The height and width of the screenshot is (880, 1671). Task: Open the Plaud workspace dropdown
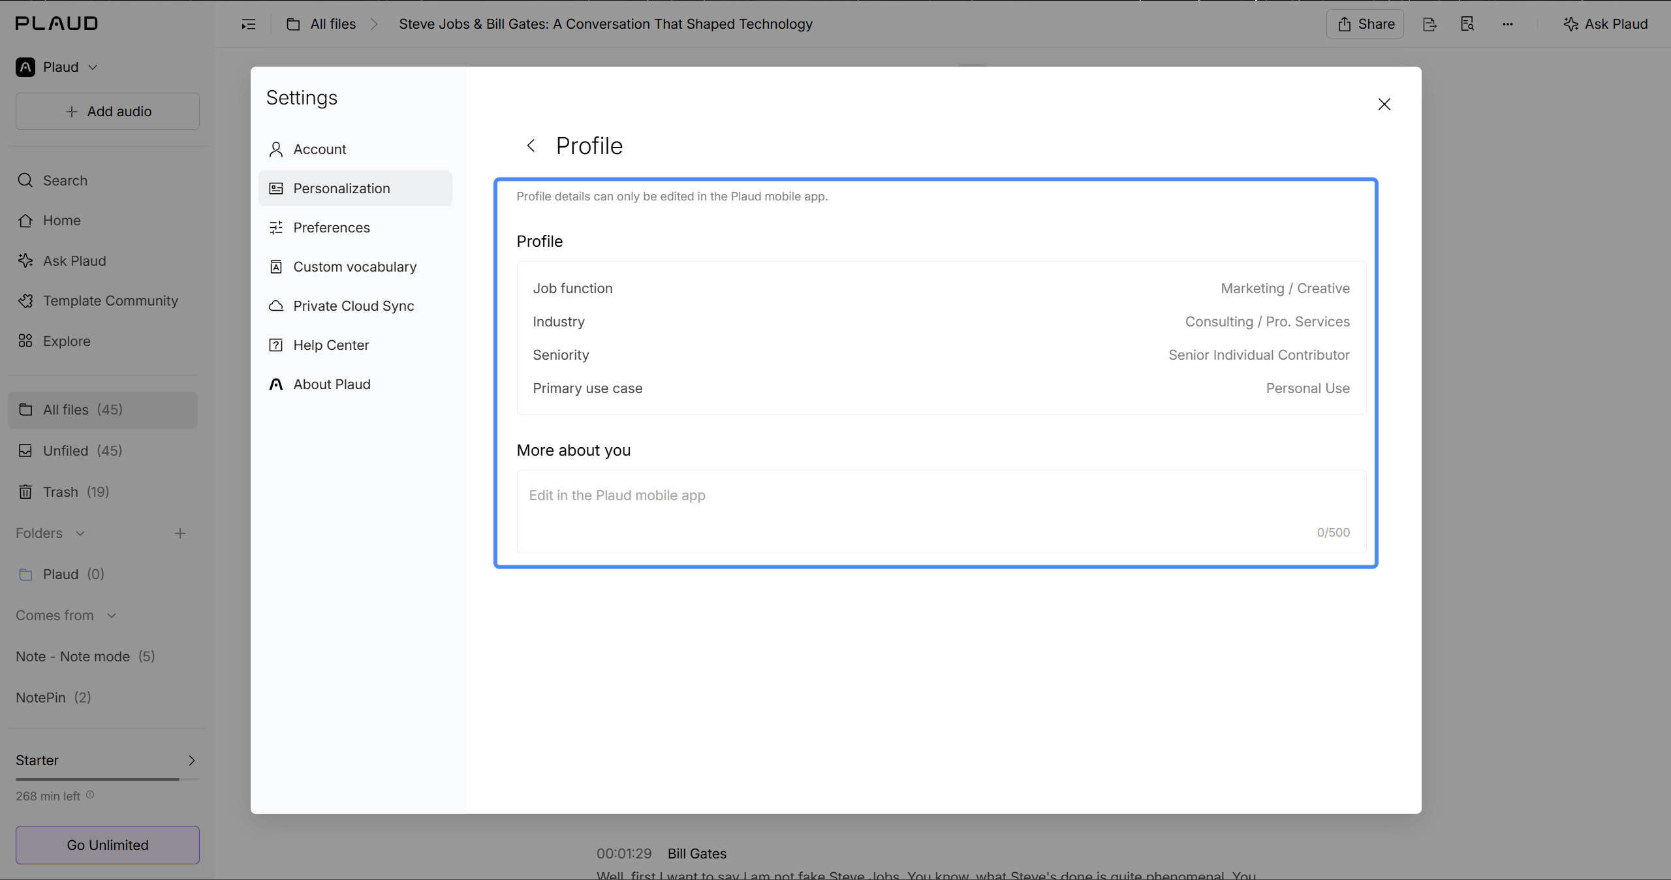(x=57, y=67)
